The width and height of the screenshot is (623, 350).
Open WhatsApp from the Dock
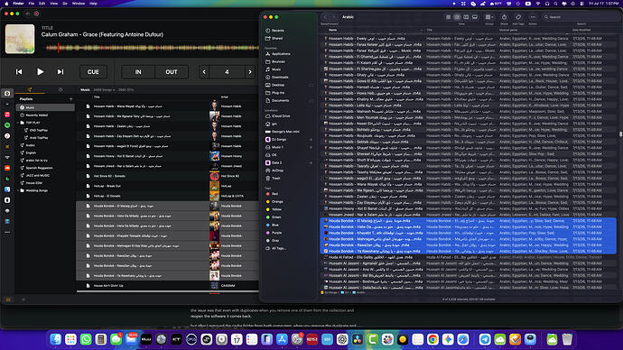click(86, 339)
